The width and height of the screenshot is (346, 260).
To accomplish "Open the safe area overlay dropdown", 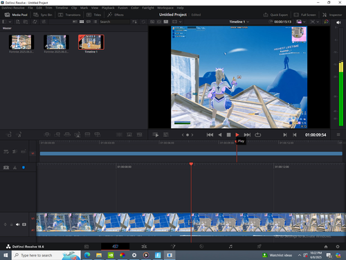I will coord(315,21).
